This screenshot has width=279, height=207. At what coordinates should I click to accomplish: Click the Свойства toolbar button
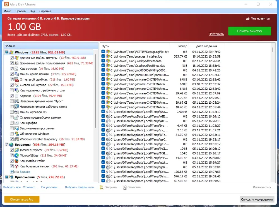[x=132, y=187]
